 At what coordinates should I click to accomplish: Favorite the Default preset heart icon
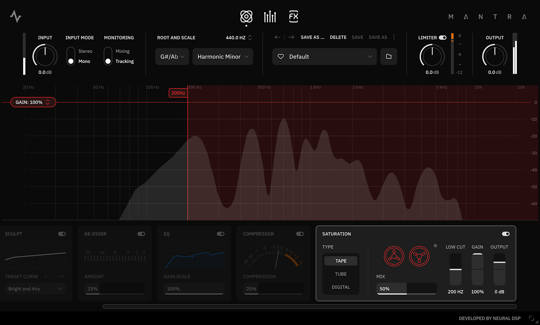[281, 57]
